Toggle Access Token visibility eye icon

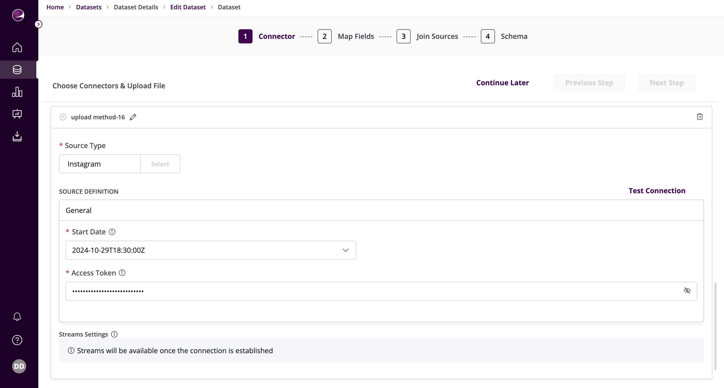[x=687, y=291]
